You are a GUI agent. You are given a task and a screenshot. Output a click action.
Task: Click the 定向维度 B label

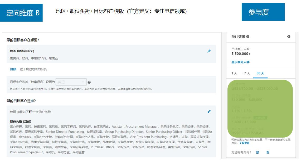pyautogui.click(x=21, y=13)
